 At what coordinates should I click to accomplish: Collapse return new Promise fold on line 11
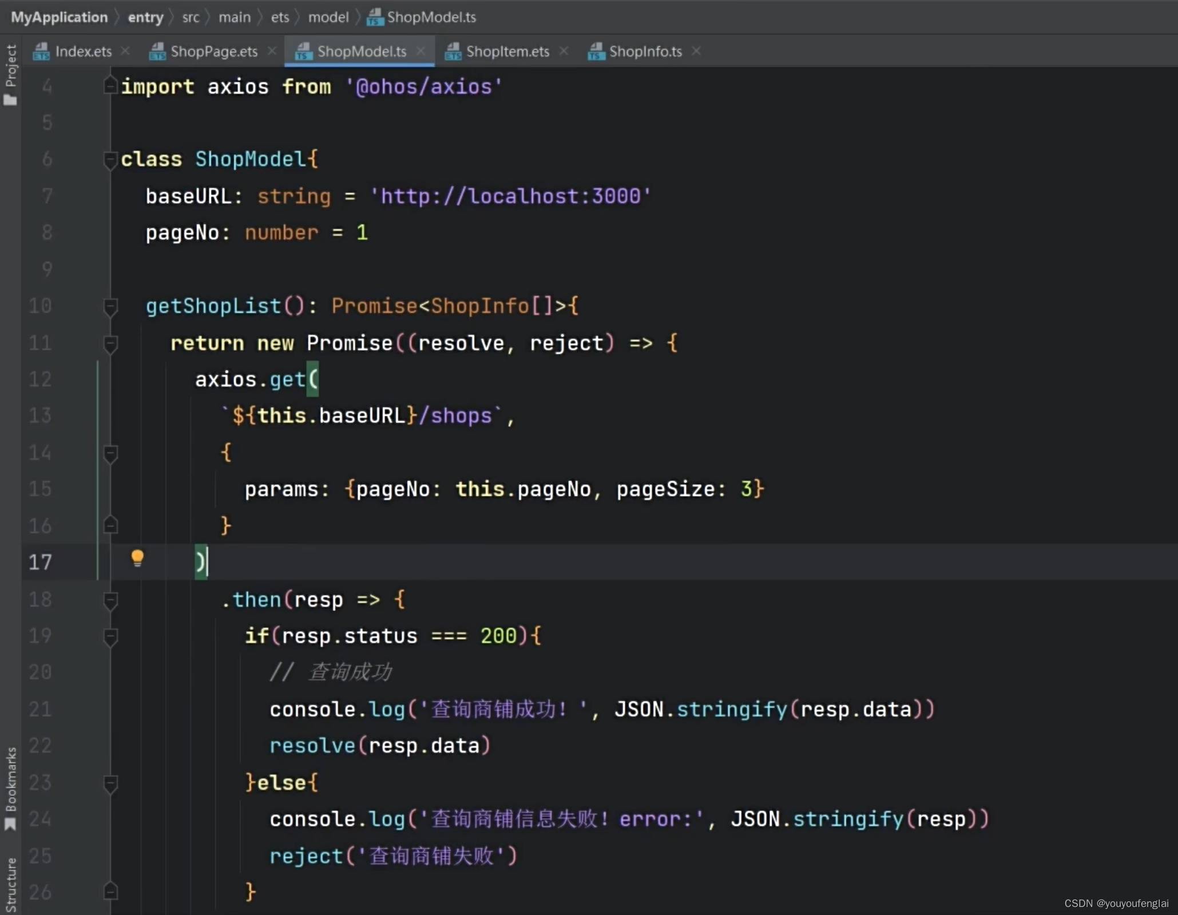(110, 344)
